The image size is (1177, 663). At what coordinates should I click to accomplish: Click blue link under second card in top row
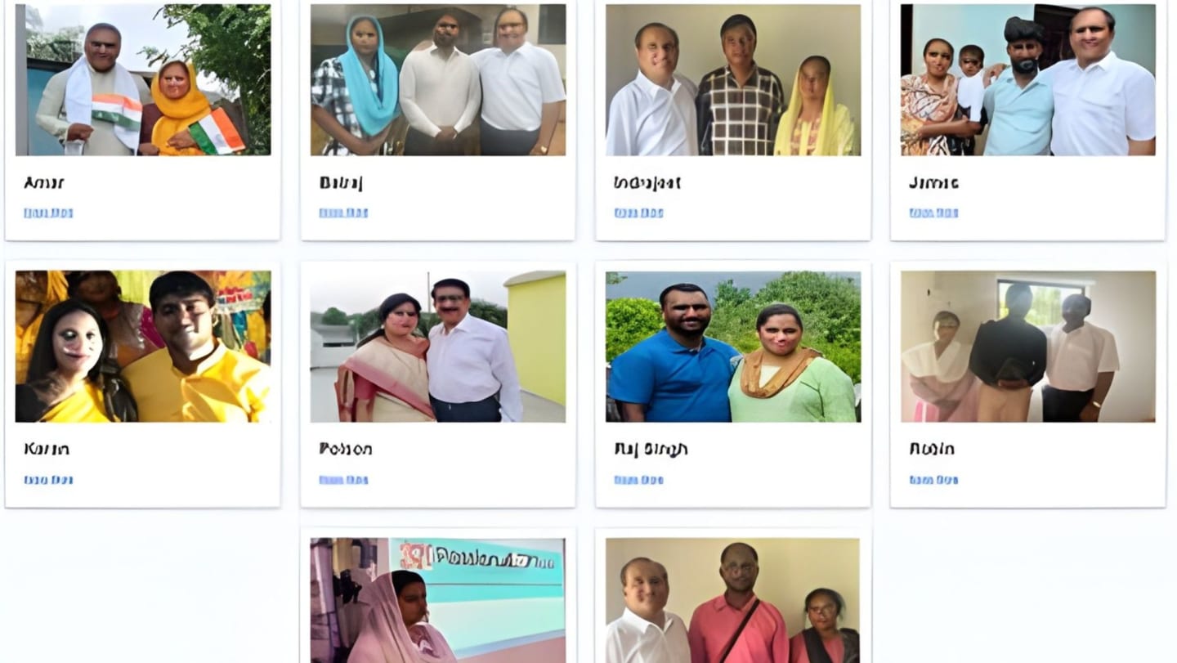[x=343, y=213]
